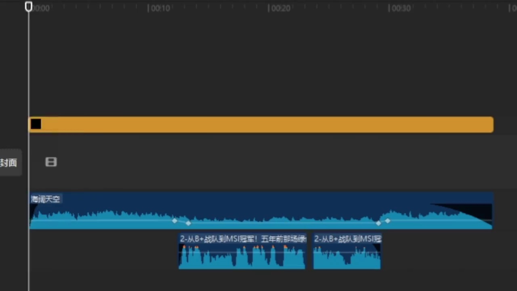Click the 00:00 label on the ruler

click(41, 8)
